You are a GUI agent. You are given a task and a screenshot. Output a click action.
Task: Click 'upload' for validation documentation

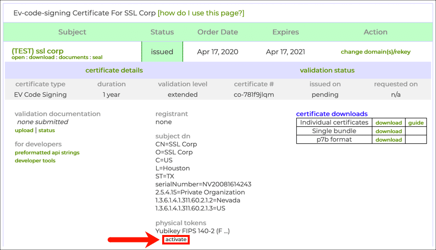pos(24,130)
